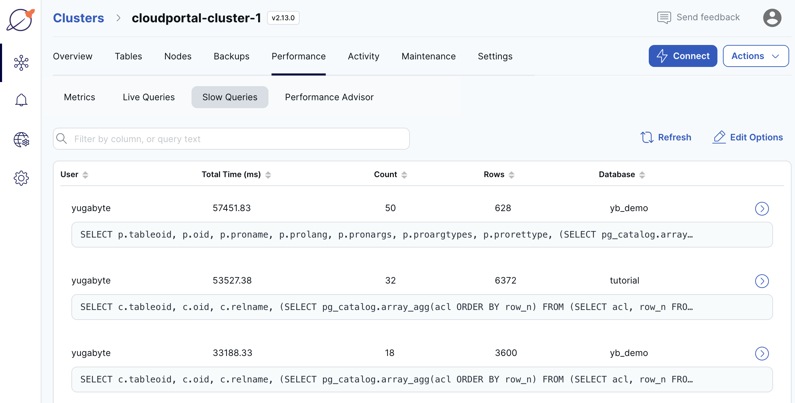Click the YugabyteDB planet logo
This screenshot has width=795, height=403.
tap(21, 20)
